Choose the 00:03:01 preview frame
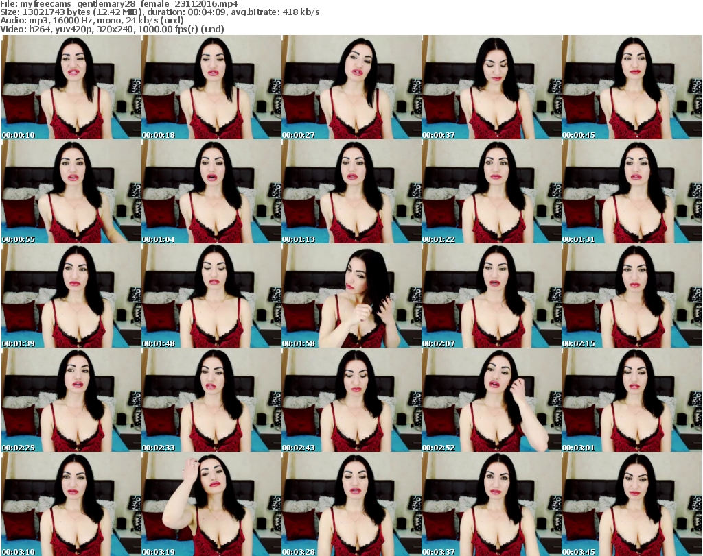 (x=632, y=400)
